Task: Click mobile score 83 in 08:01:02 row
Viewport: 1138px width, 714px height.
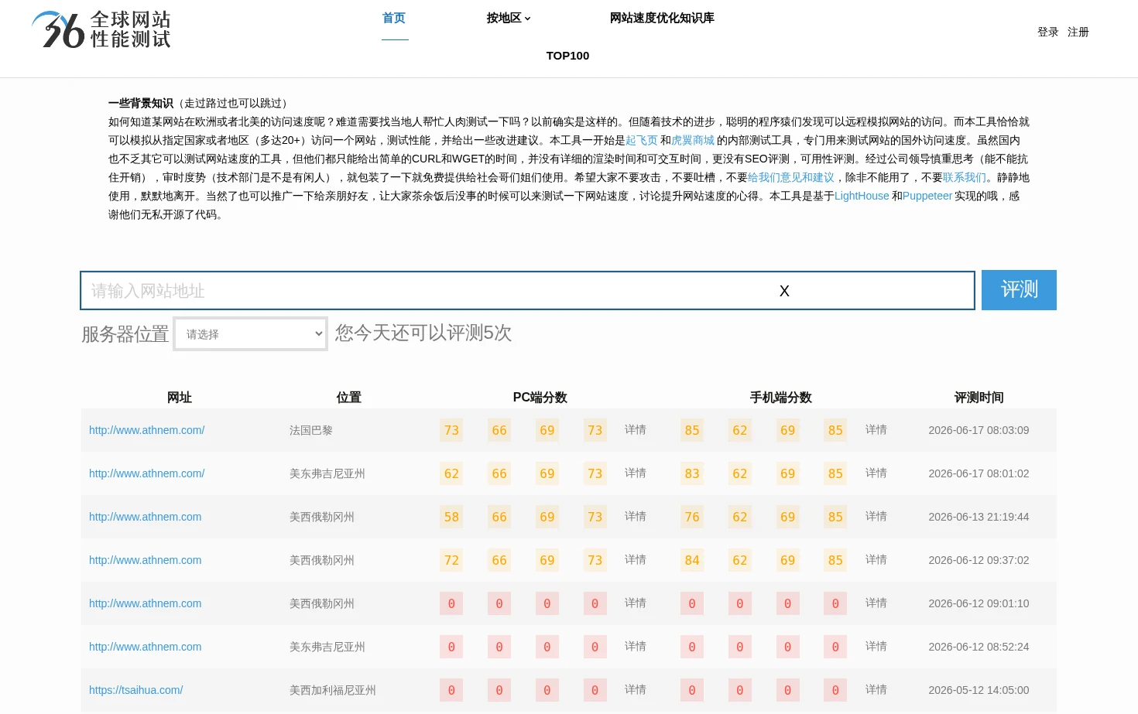Action: tap(692, 473)
